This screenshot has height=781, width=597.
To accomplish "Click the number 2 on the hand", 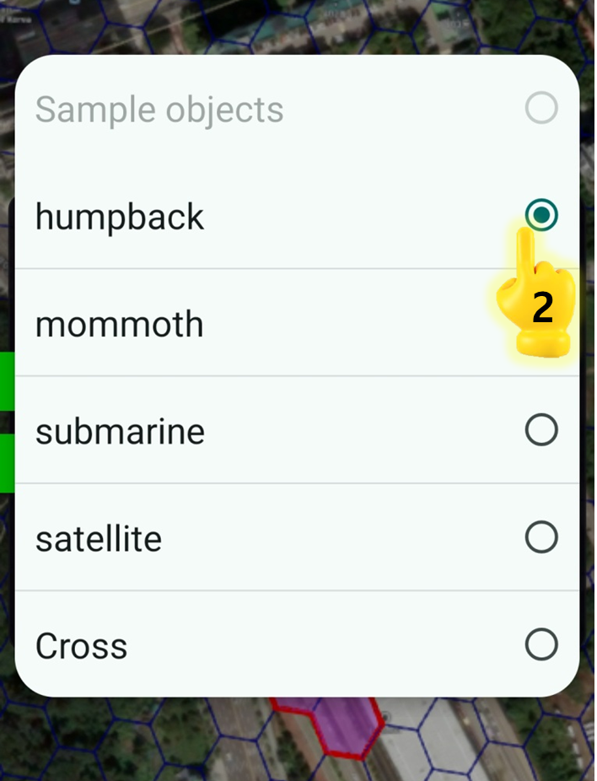I will (543, 309).
